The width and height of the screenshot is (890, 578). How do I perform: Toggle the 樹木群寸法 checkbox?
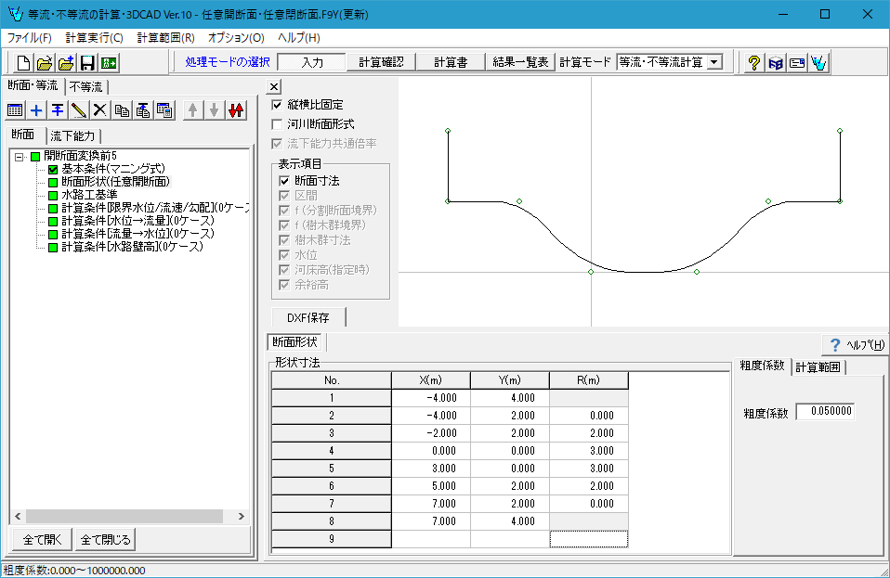tap(284, 240)
